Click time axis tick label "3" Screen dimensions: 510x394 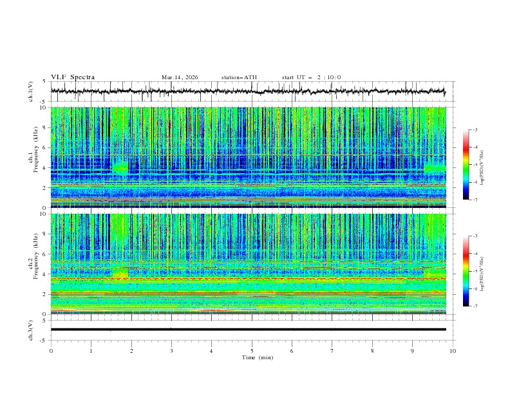tap(171, 351)
